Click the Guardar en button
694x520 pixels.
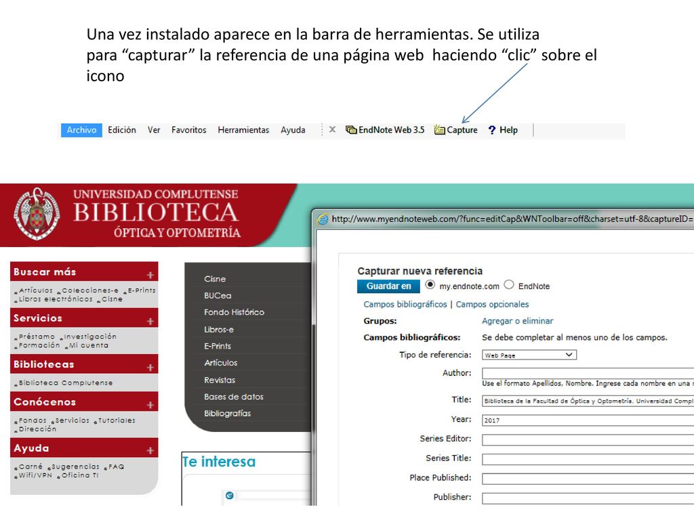click(388, 286)
